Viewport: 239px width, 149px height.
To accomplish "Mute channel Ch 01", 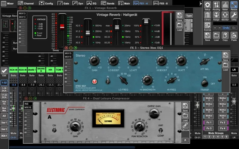I will click(x=13, y=133).
